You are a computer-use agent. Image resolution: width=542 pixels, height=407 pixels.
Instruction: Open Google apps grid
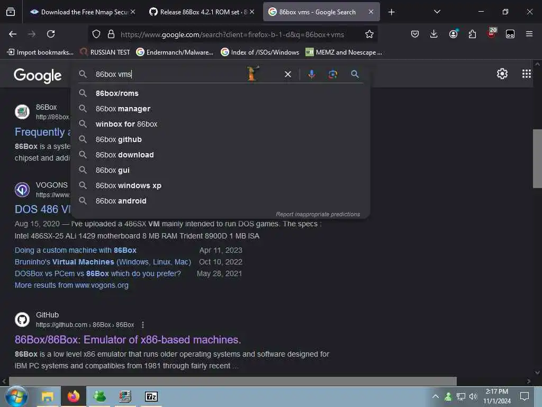[x=527, y=74]
